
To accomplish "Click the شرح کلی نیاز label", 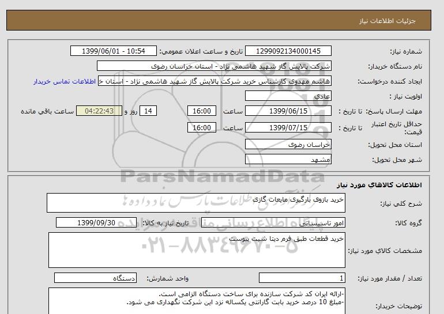I will click(401, 203).
